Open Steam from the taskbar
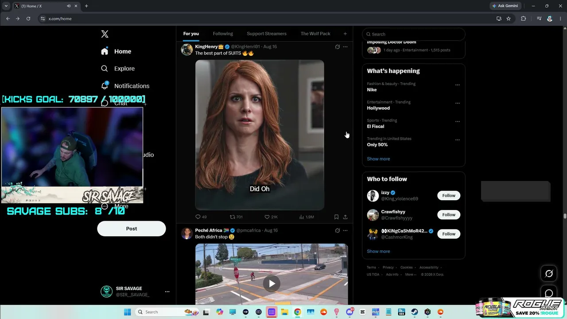 pyautogui.click(x=415, y=312)
